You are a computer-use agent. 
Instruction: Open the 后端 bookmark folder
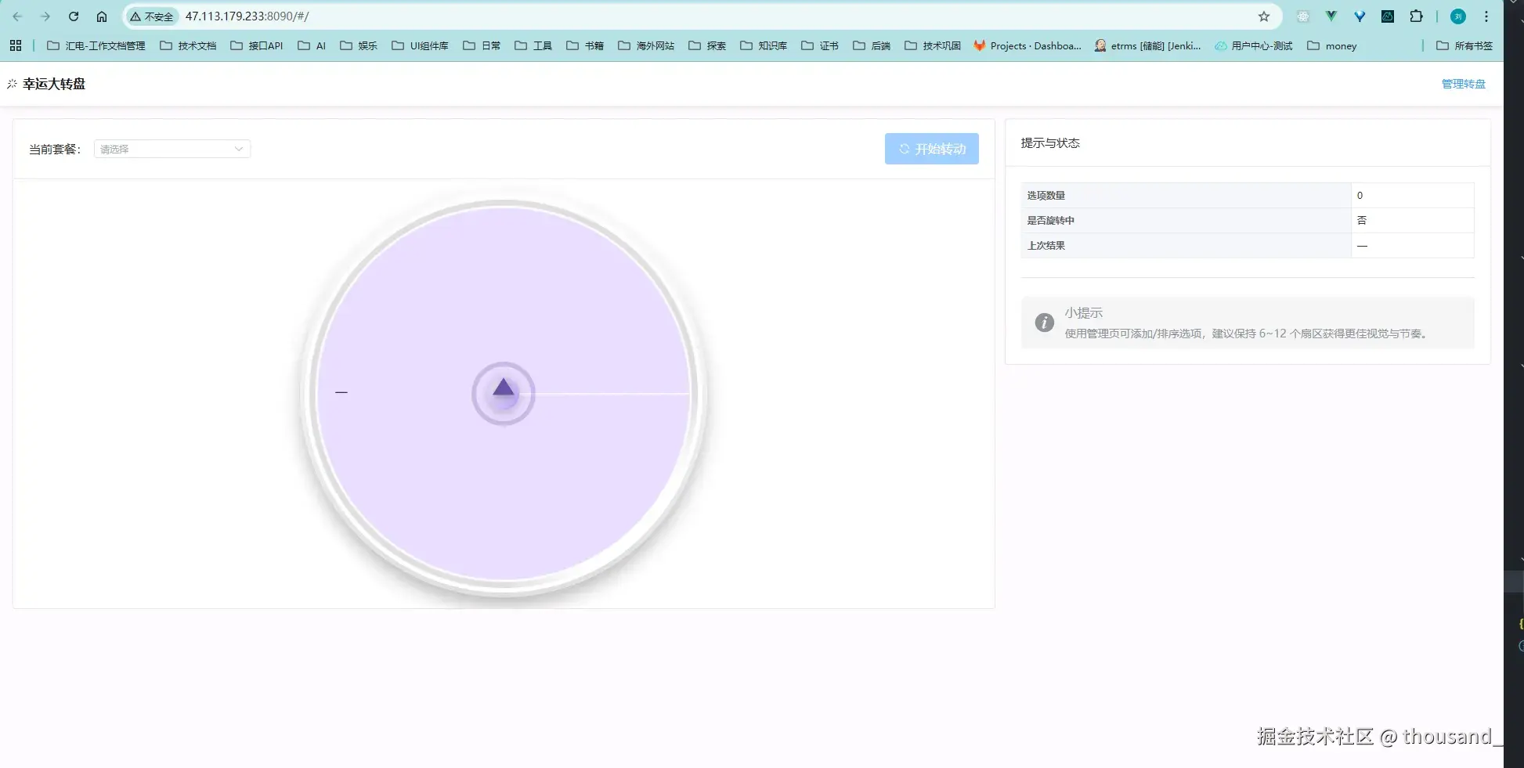(872, 46)
